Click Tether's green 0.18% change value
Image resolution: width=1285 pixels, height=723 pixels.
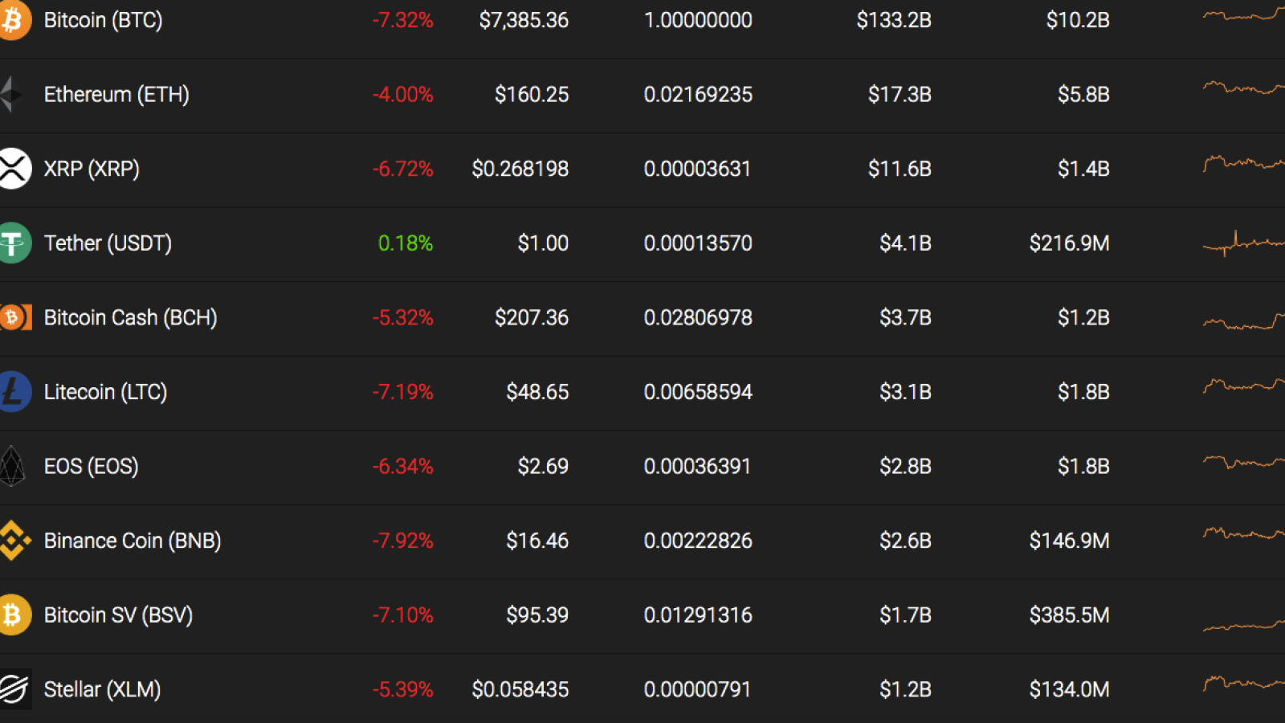coord(406,243)
